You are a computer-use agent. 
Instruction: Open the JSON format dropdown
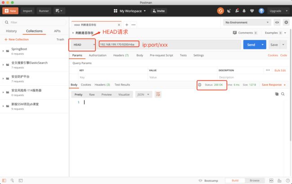pyautogui.click(x=143, y=95)
